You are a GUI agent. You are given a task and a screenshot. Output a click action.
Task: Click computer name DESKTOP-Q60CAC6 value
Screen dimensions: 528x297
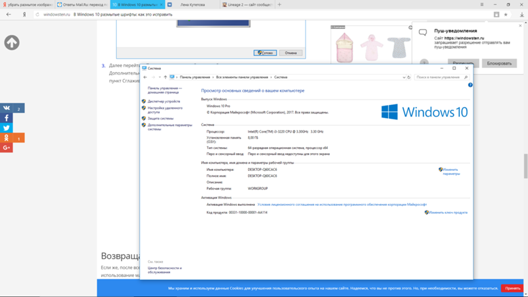click(x=262, y=170)
